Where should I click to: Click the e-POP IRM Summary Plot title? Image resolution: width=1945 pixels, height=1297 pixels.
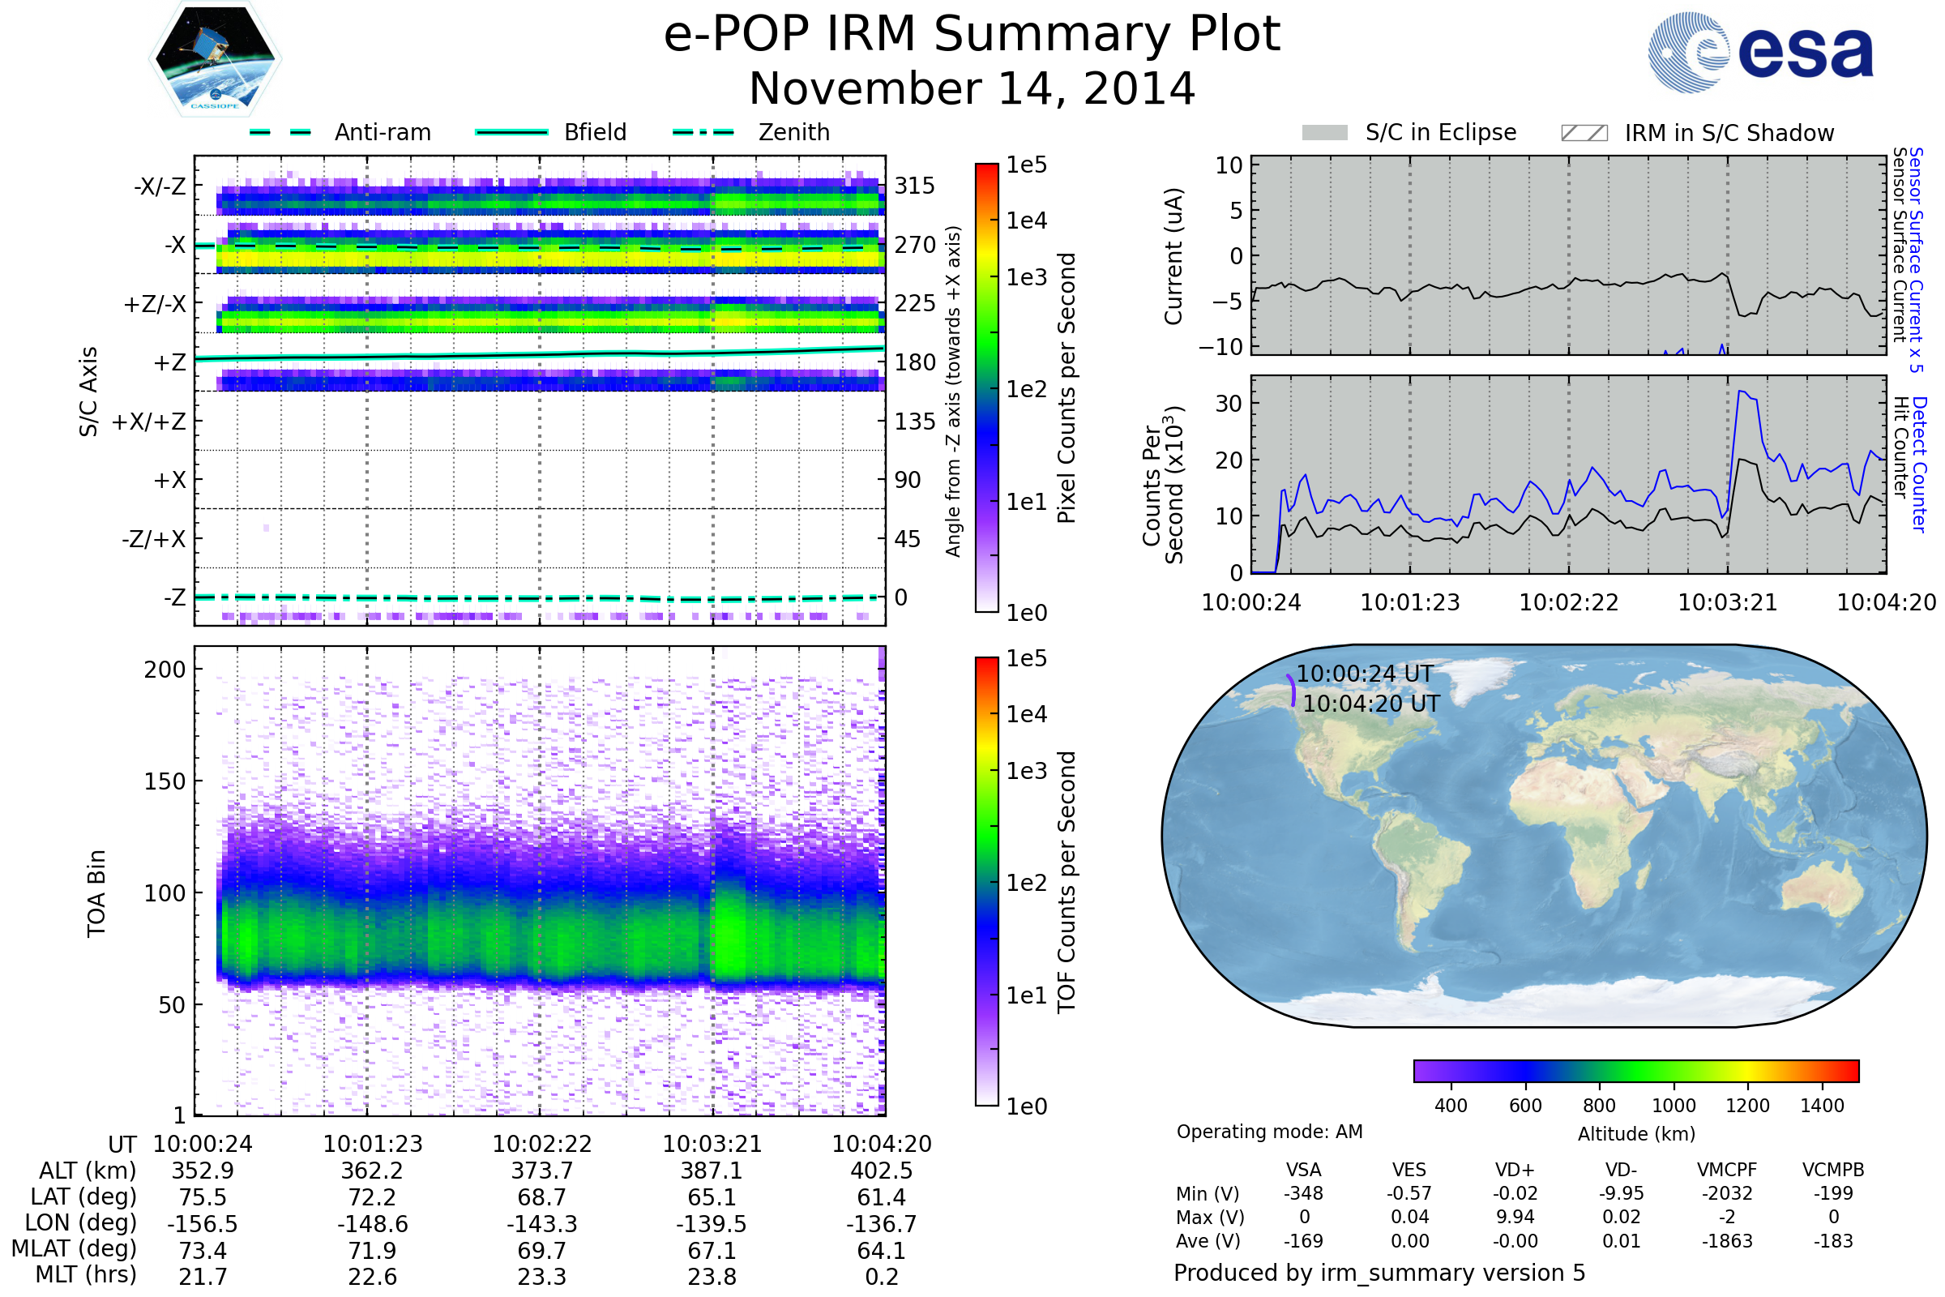[x=972, y=35]
